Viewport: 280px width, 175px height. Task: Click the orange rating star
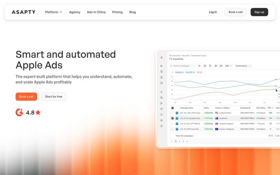point(38,112)
